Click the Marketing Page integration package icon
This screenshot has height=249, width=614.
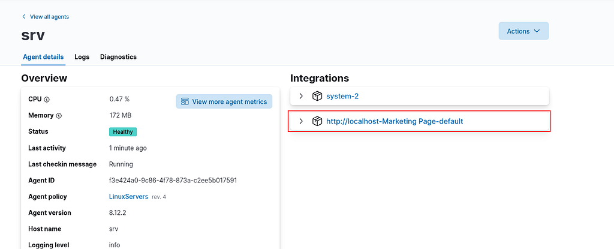317,122
